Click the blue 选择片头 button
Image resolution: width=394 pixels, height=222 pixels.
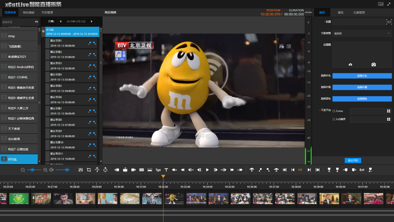[362, 76]
